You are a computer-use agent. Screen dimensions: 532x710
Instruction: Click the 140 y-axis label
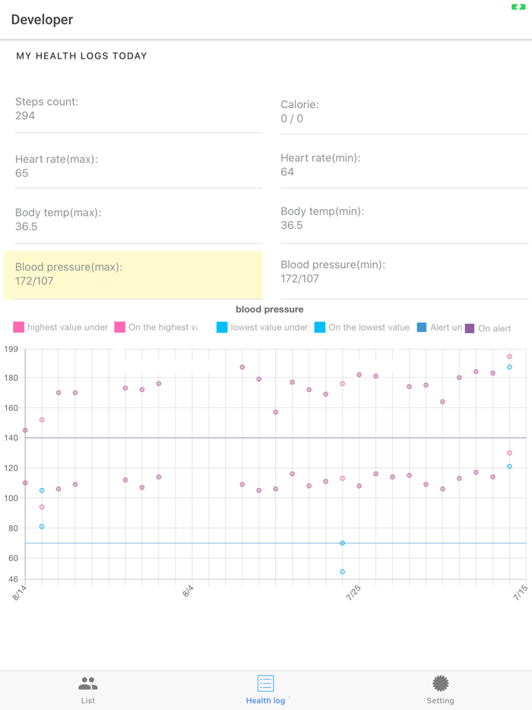[x=11, y=438]
